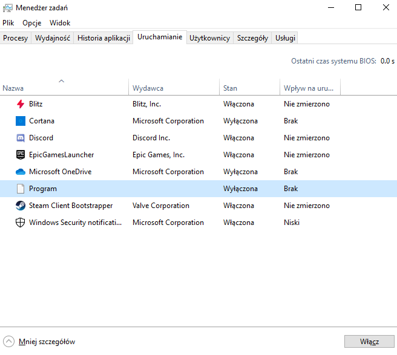Close the Menedżer zadań window
The width and height of the screenshot is (397, 355).
tap(386, 8)
